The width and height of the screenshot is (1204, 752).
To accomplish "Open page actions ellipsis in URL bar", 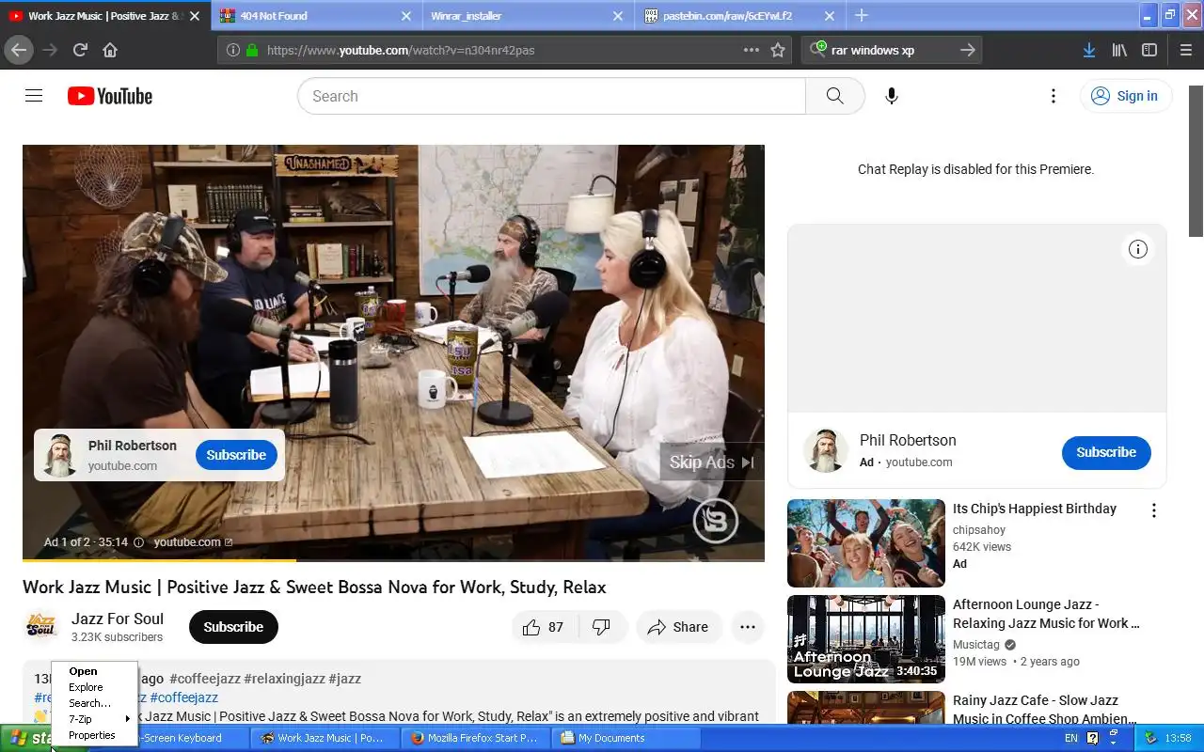I will pos(751,50).
